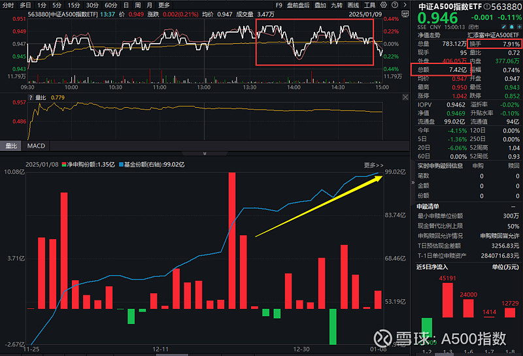Viewport: 523px width, 356px height.
Task: Click the 最小申赎单位份额 300万 row
Action: (468, 216)
